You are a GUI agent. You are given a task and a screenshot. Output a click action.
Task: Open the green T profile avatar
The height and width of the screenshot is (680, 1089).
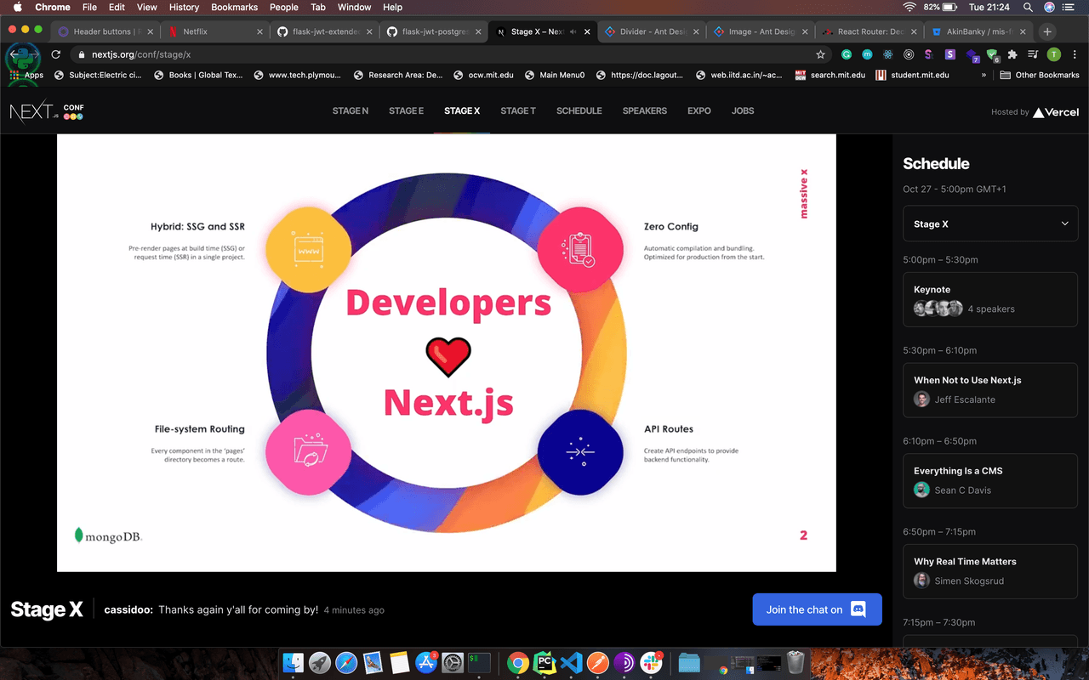1053,54
